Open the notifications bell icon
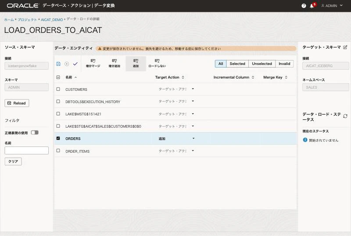The width and height of the screenshot is (351, 236). (312, 6)
